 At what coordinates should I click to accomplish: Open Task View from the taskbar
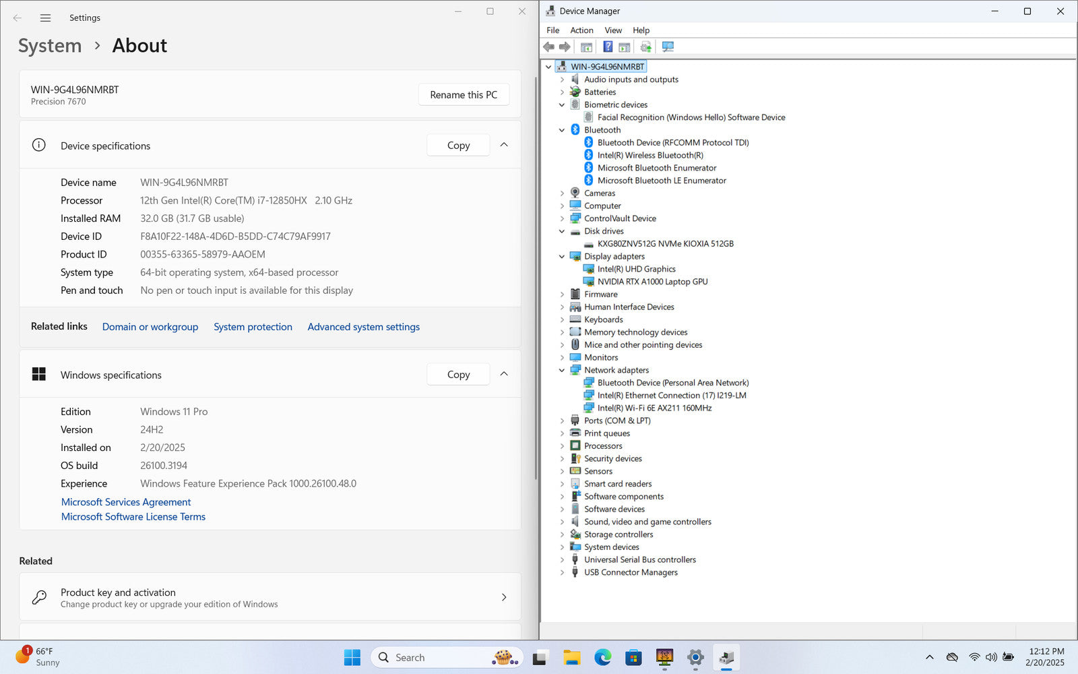[x=540, y=658]
